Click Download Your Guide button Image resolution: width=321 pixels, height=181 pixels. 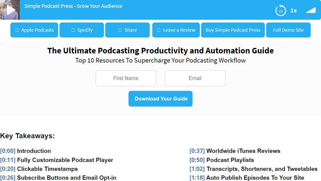(x=160, y=99)
